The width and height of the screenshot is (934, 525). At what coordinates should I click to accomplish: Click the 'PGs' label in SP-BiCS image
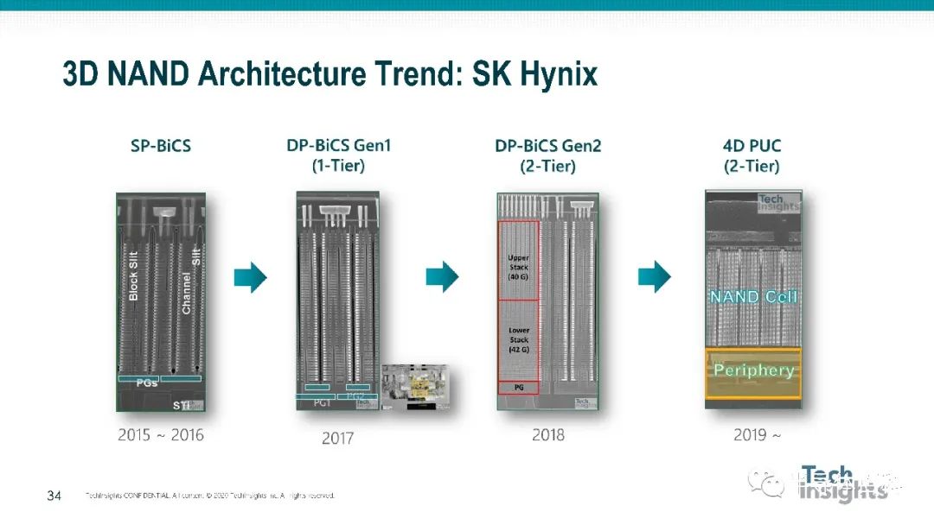click(x=146, y=383)
